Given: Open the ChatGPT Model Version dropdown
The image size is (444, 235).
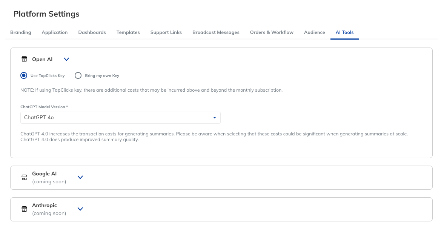Looking at the screenshot, I should pos(120,118).
